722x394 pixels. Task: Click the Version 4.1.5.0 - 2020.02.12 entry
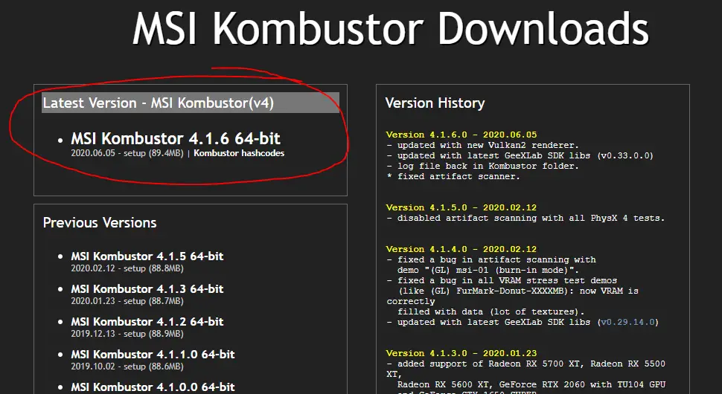point(461,207)
